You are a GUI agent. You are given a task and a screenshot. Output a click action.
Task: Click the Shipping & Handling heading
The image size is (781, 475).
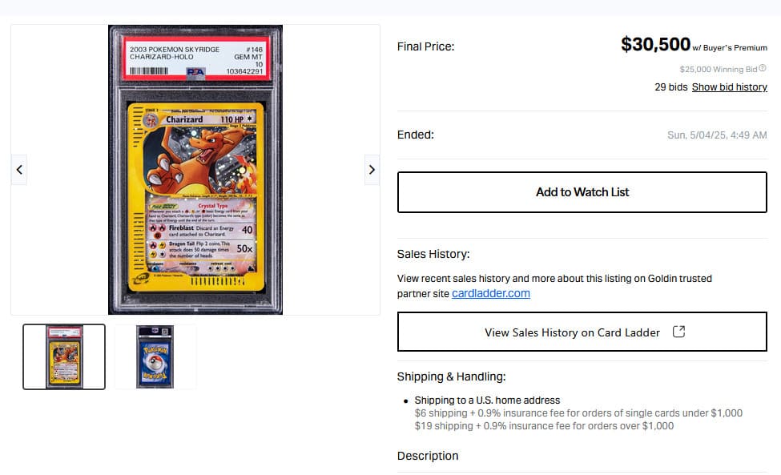pyautogui.click(x=451, y=376)
